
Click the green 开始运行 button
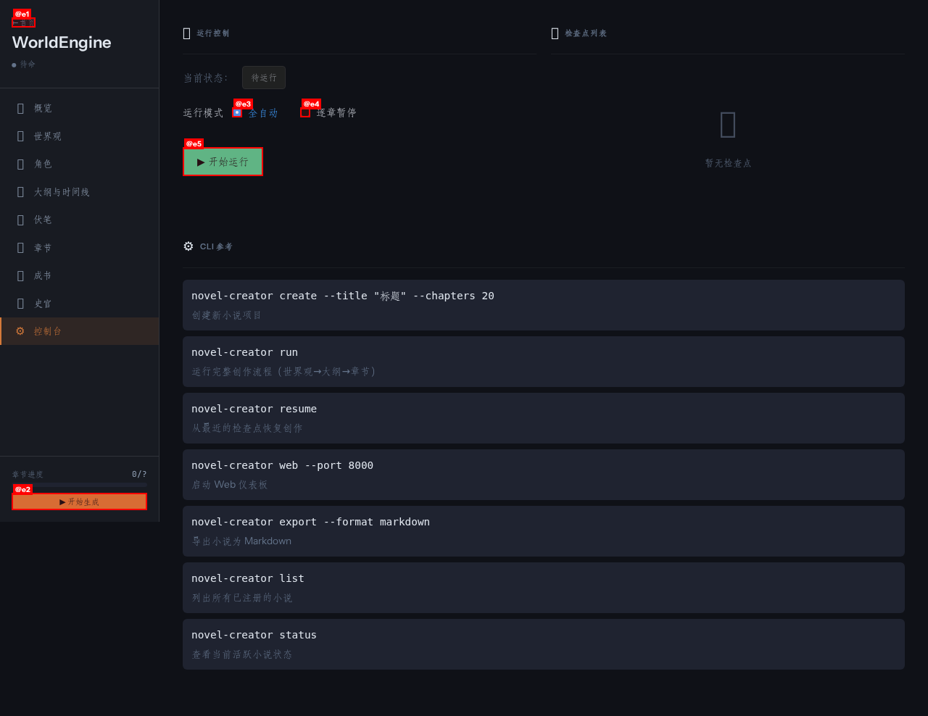tap(223, 162)
